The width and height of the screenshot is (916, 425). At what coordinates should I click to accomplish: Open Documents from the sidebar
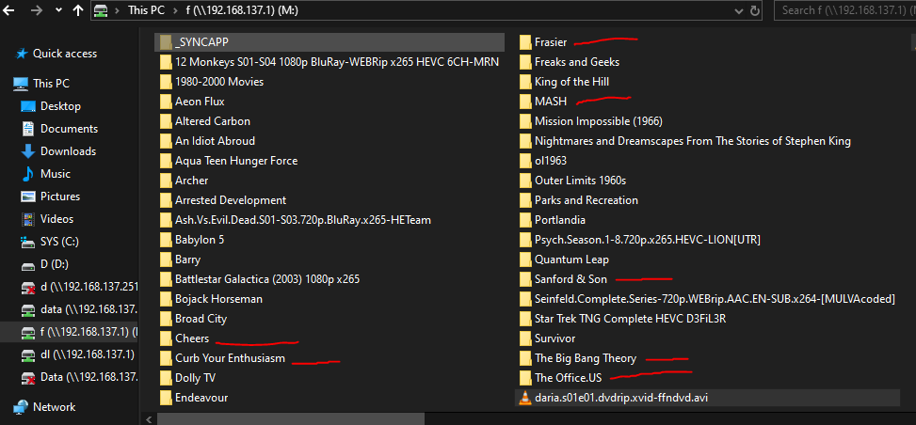coord(69,129)
